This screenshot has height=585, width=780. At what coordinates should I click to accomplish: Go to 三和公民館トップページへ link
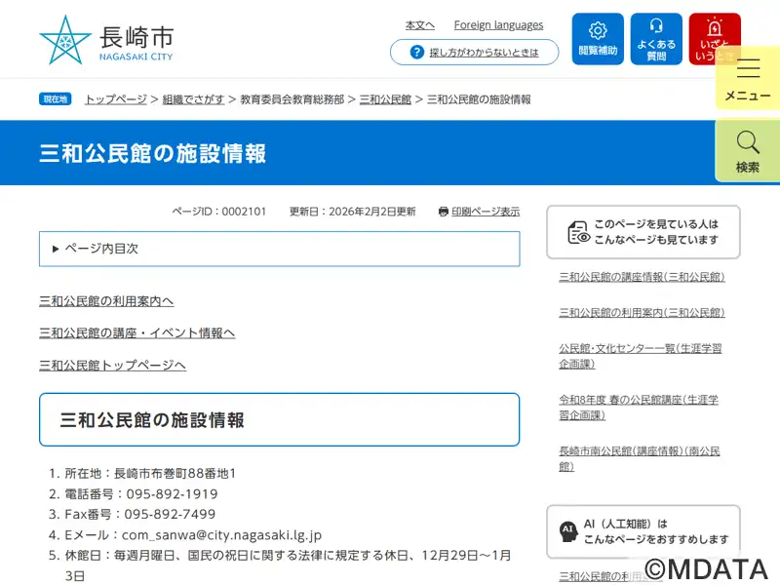112,365
